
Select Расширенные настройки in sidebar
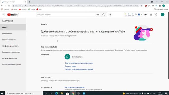point(13,65)
